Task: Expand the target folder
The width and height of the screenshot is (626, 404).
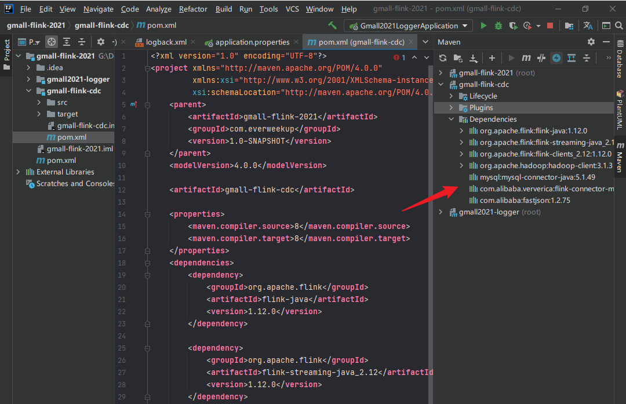Action: [39, 114]
